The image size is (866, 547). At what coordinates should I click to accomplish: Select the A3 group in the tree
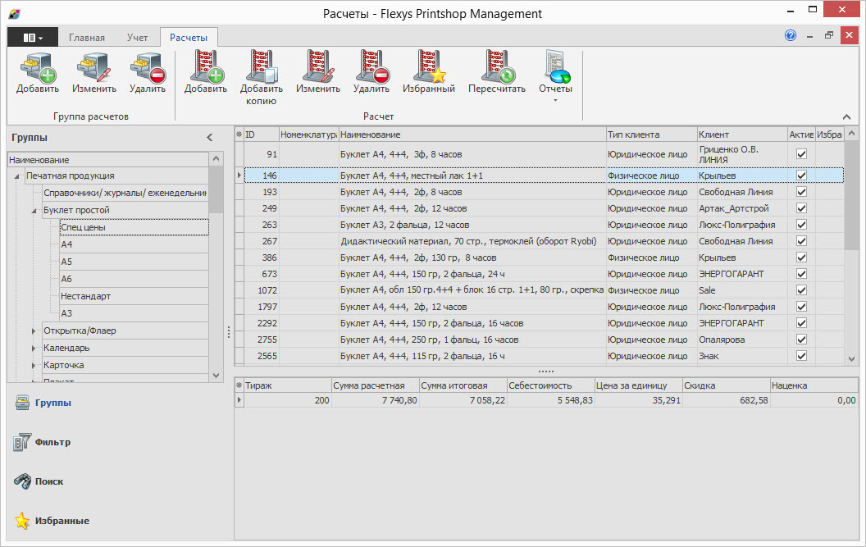pyautogui.click(x=134, y=312)
